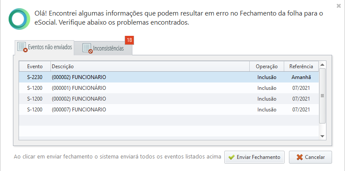Screen dimensions: 345x171
Task: Close the dialog with the top-right X
Action: tap(339, 6)
